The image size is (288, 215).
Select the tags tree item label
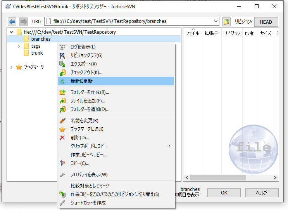click(x=36, y=46)
